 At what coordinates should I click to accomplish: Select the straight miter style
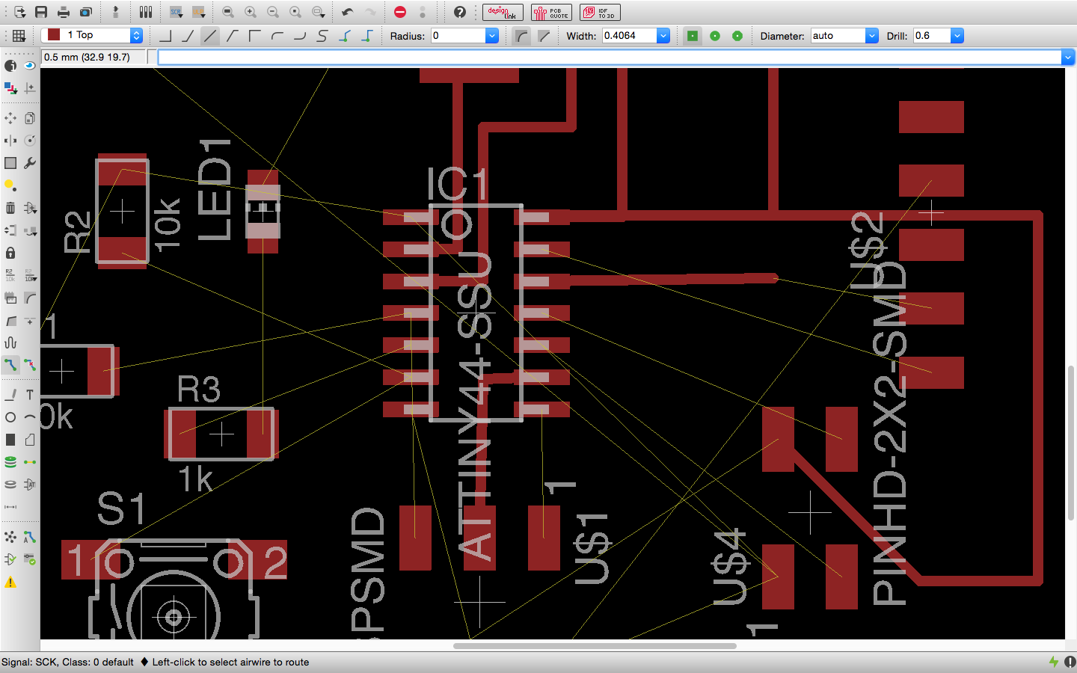pyautogui.click(x=544, y=35)
